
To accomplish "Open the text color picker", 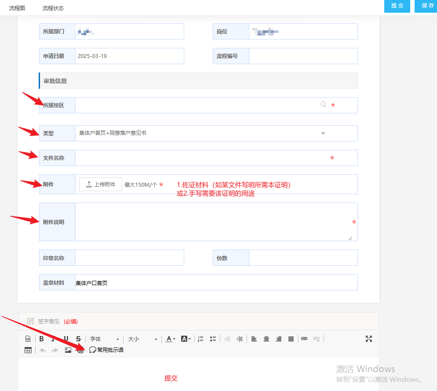I will point(171,339).
